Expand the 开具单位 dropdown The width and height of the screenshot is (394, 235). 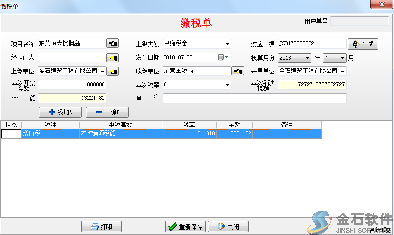click(x=343, y=71)
